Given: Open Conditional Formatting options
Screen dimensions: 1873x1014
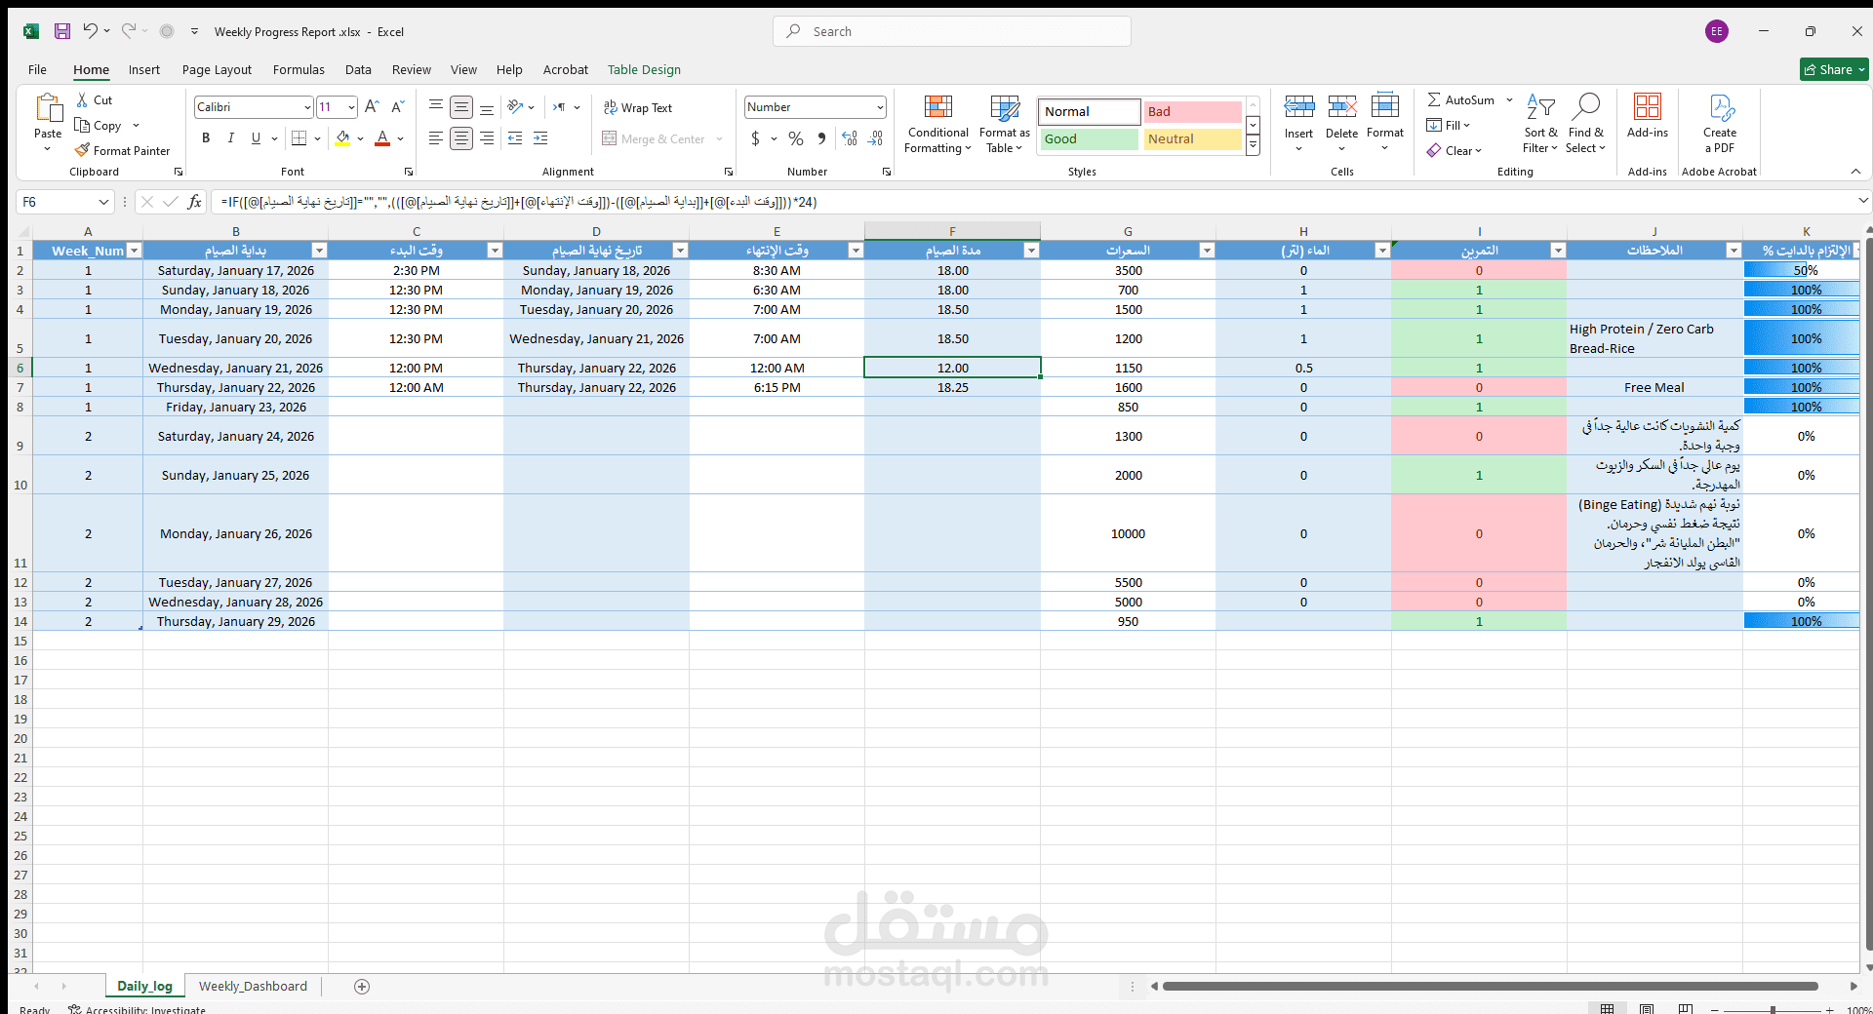Looking at the screenshot, I should pyautogui.click(x=936, y=125).
